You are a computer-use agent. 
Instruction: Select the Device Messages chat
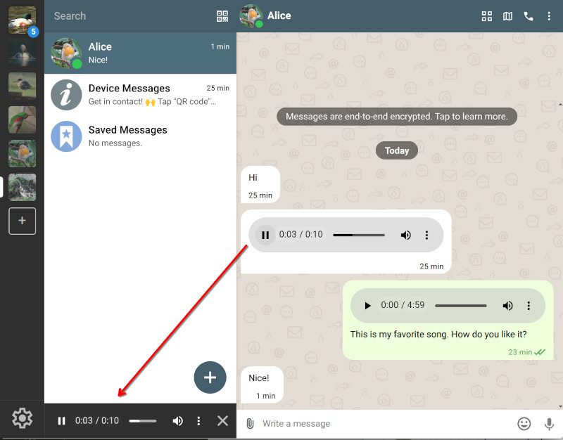point(141,95)
